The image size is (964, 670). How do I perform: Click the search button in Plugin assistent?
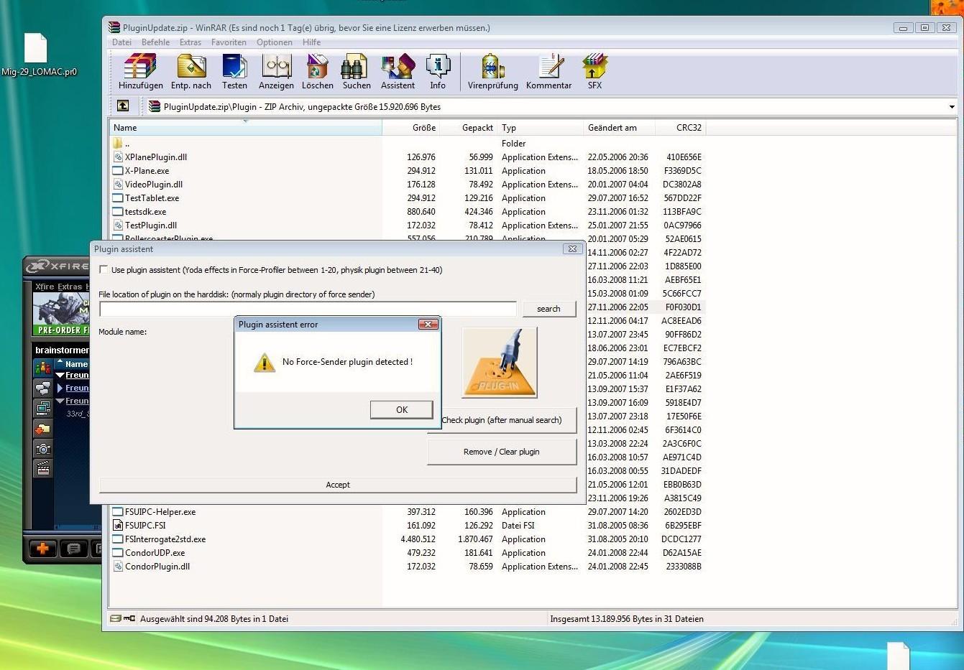tap(548, 309)
